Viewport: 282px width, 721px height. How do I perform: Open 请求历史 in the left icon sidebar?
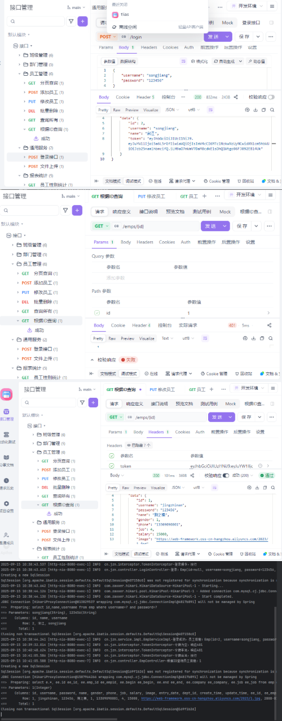tap(7, 483)
